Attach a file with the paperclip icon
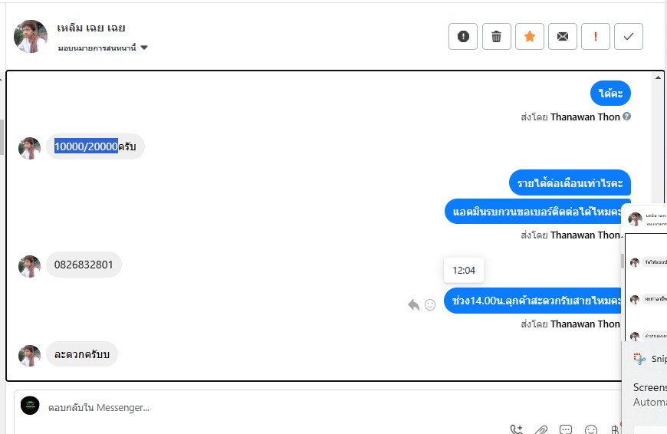 (541, 429)
